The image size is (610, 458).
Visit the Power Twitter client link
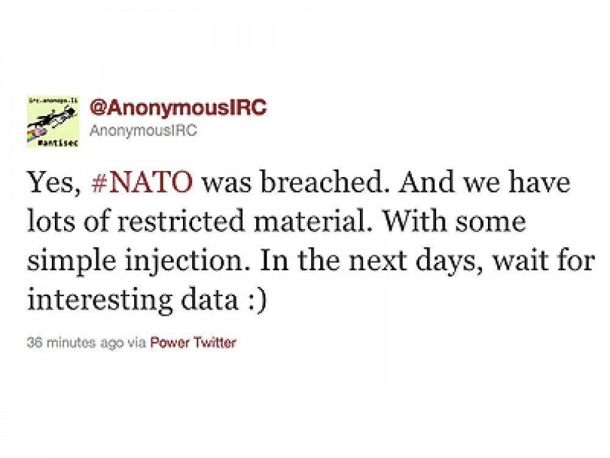(x=193, y=343)
